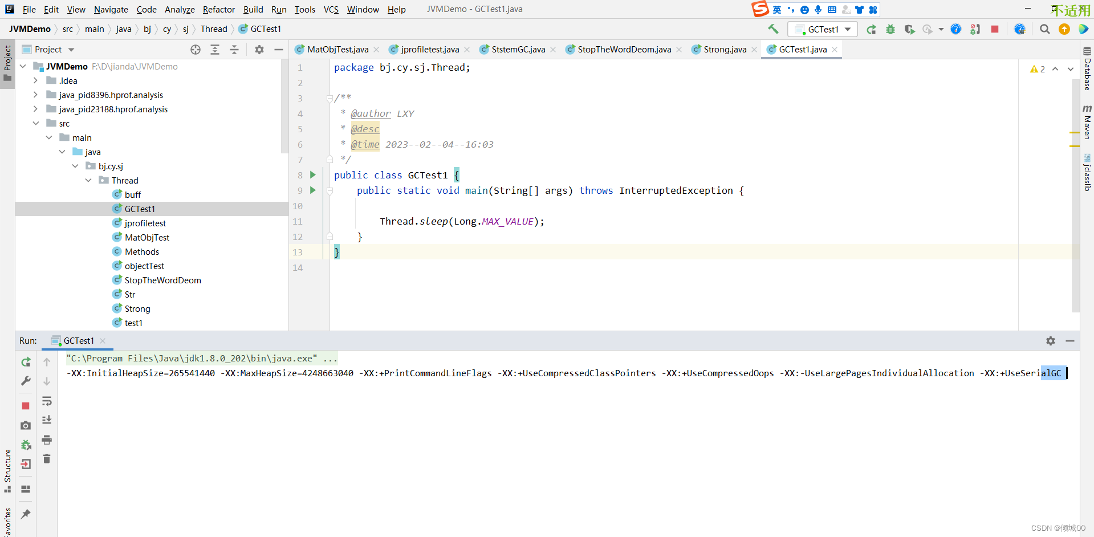1094x537 pixels.
Task: Select jprofiletest class in tree
Action: click(x=145, y=223)
